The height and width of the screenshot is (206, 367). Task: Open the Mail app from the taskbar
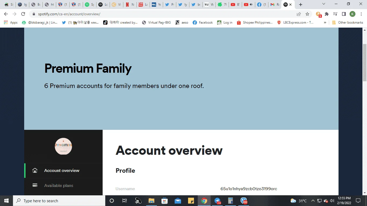178,201
